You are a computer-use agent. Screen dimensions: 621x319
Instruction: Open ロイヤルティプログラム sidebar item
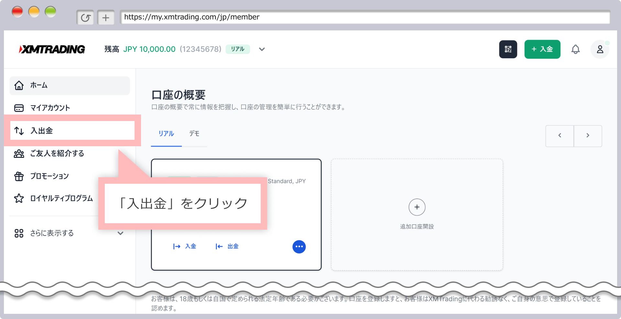click(x=53, y=198)
